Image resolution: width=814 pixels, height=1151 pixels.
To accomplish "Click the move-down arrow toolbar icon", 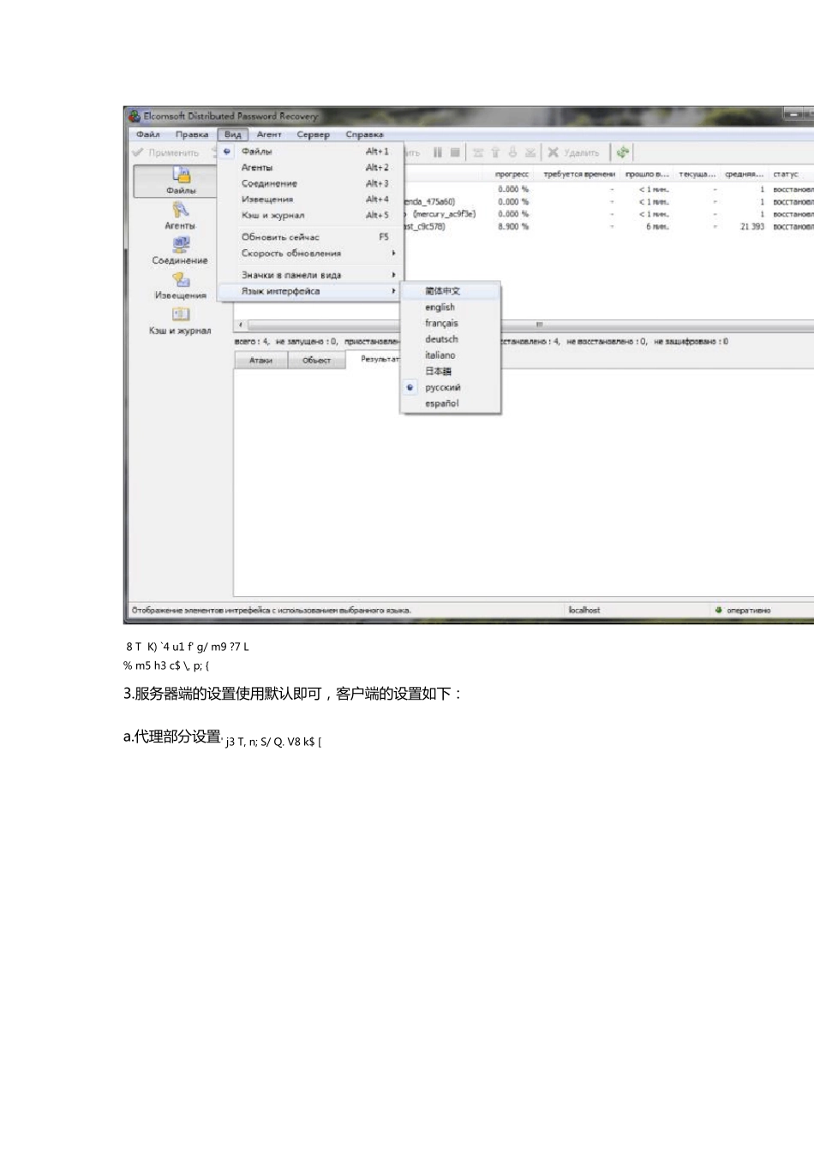I will 512,152.
